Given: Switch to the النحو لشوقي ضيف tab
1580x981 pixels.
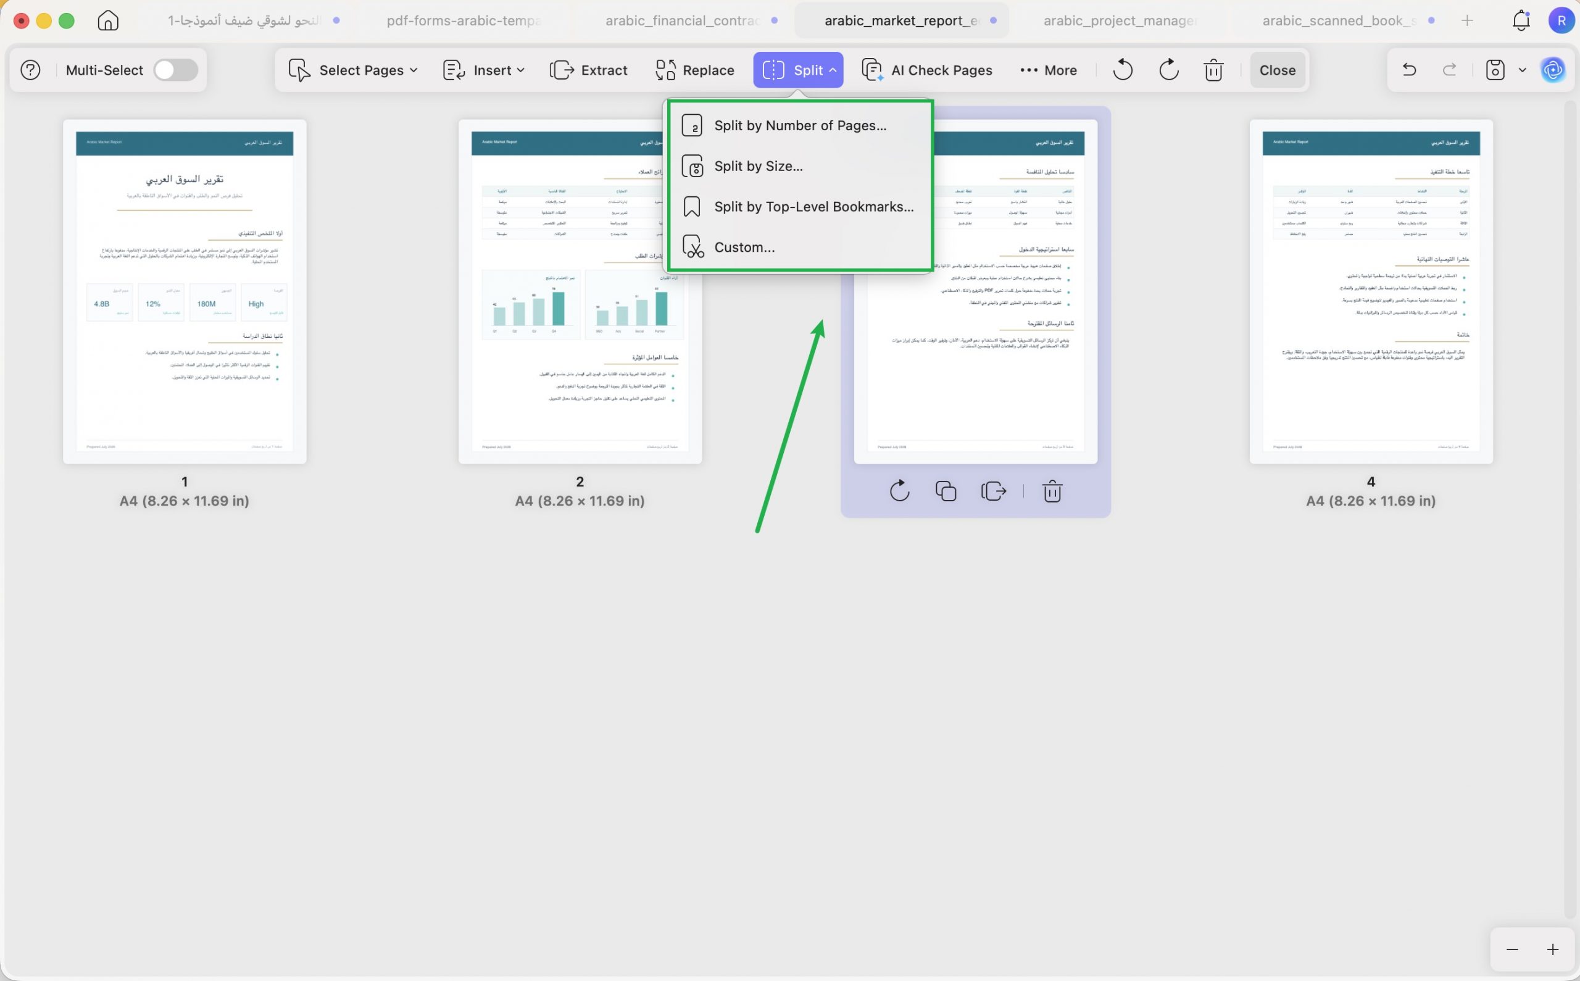Looking at the screenshot, I should pyautogui.click(x=244, y=21).
